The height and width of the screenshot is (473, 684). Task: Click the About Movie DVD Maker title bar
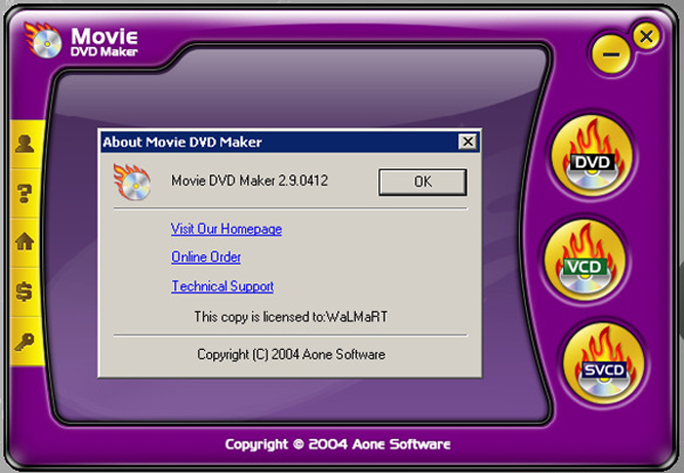click(x=290, y=142)
